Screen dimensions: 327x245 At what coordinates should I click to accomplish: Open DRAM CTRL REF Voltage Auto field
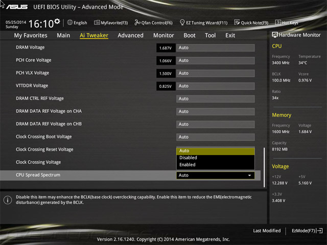pos(216,99)
